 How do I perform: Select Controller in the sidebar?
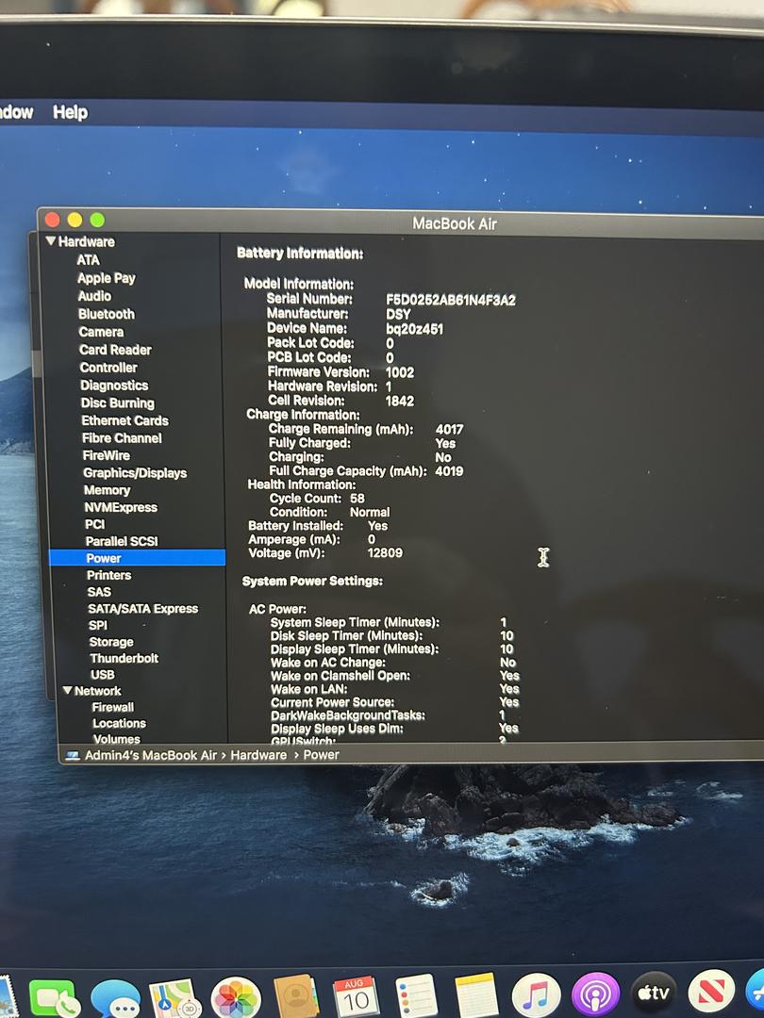click(x=108, y=368)
